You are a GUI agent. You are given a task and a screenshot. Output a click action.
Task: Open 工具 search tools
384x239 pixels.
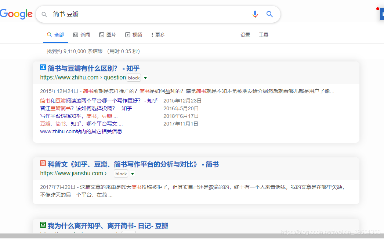[x=264, y=35]
